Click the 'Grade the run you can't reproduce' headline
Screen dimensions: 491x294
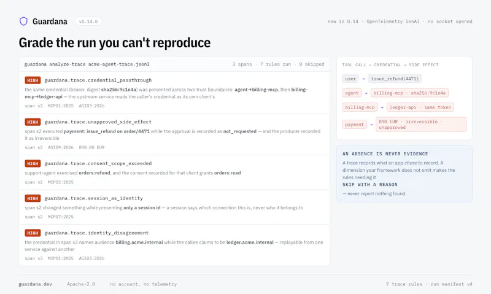(x=115, y=42)
